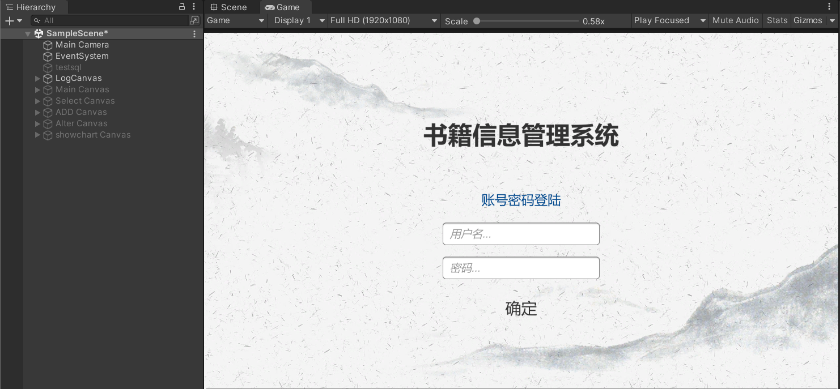This screenshot has height=389, width=840.
Task: Click the ADD Canvas cube icon
Action: pos(48,112)
